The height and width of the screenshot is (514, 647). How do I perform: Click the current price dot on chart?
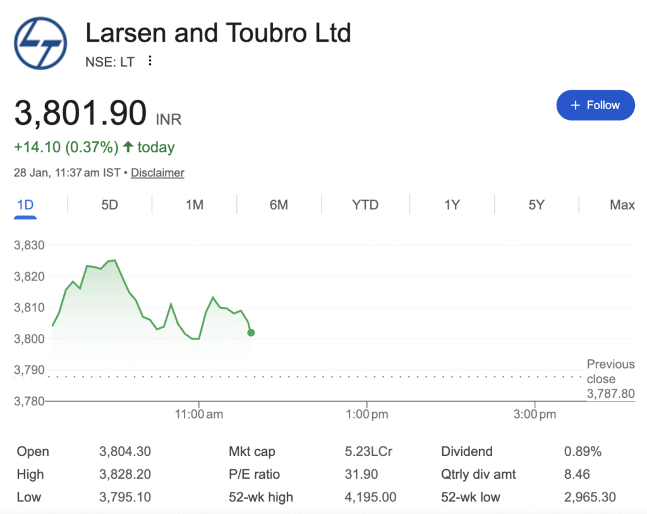(x=251, y=333)
